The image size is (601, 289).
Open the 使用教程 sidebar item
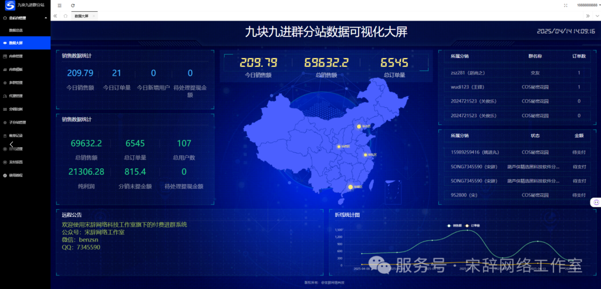25,175
